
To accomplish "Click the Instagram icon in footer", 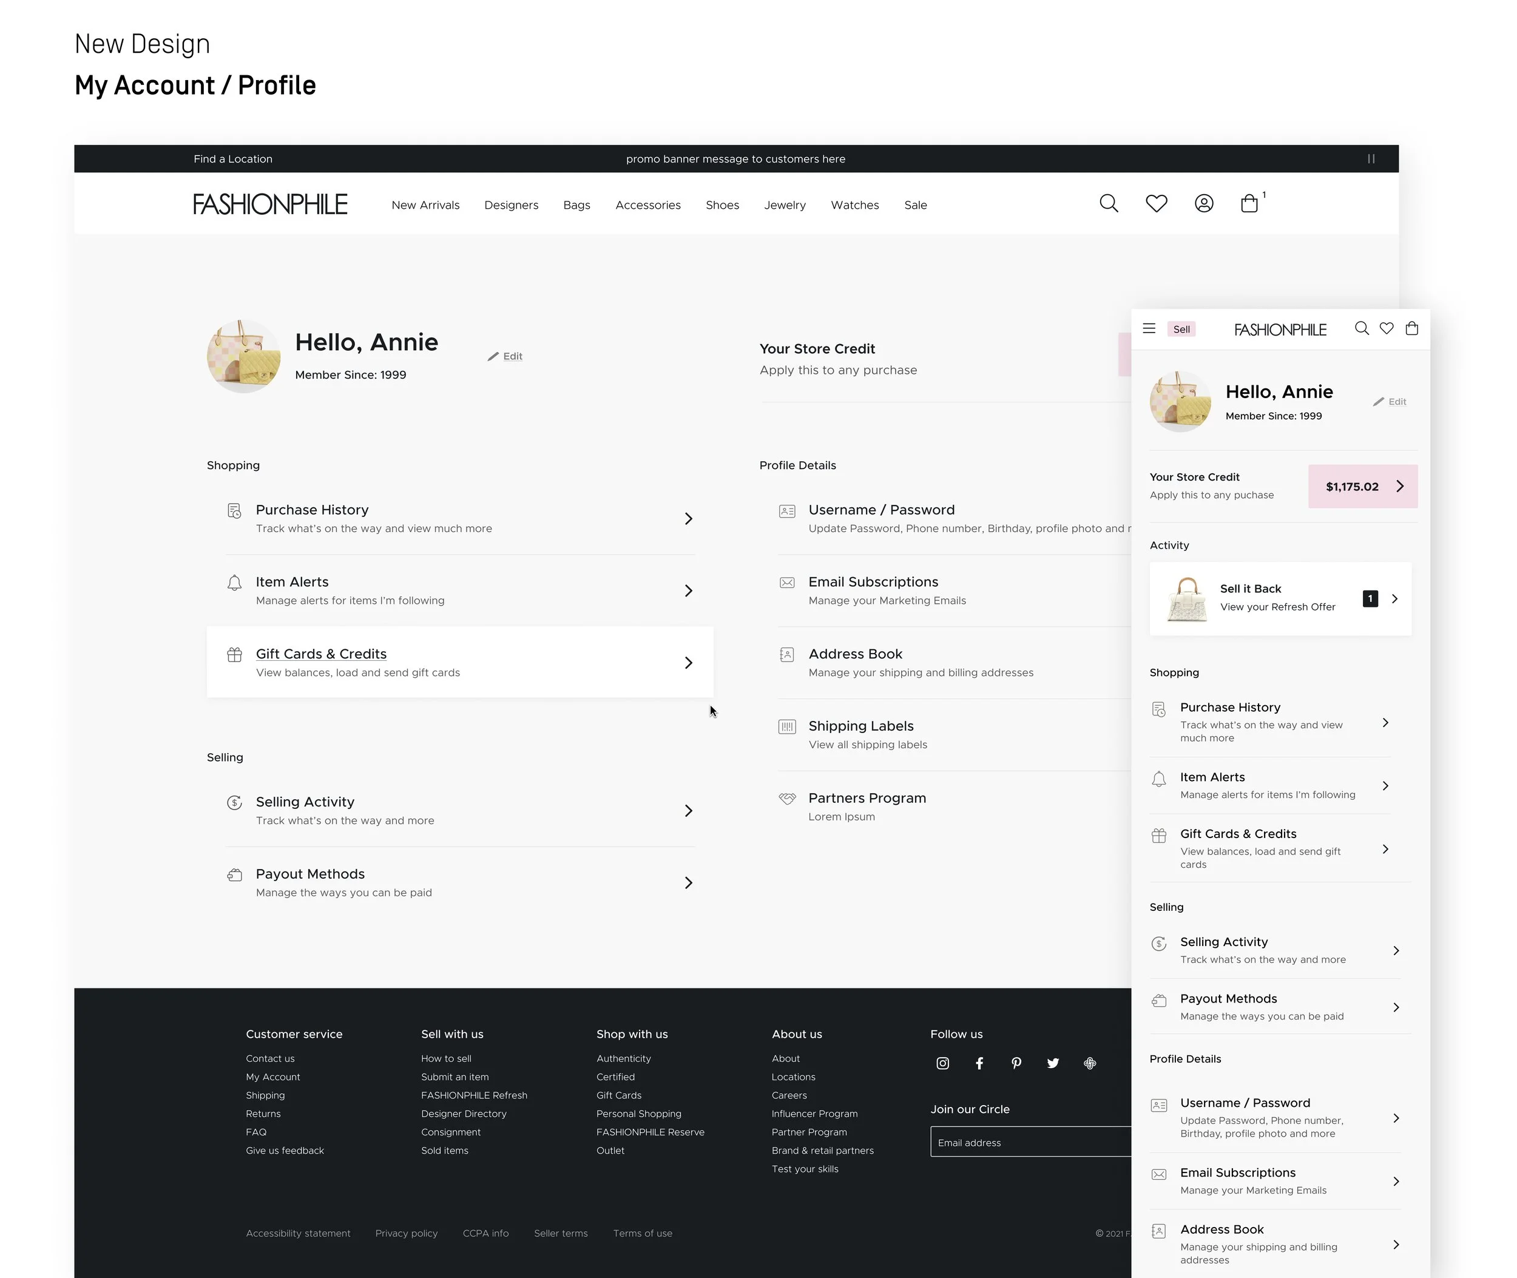I will (942, 1063).
